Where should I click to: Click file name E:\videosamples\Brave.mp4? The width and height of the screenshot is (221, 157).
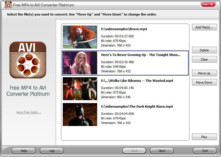[124, 29]
